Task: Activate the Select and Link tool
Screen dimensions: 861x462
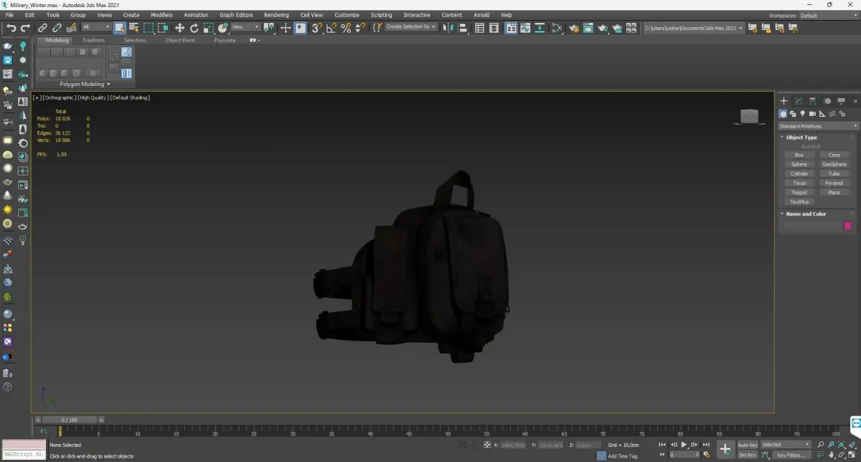Action: point(42,28)
